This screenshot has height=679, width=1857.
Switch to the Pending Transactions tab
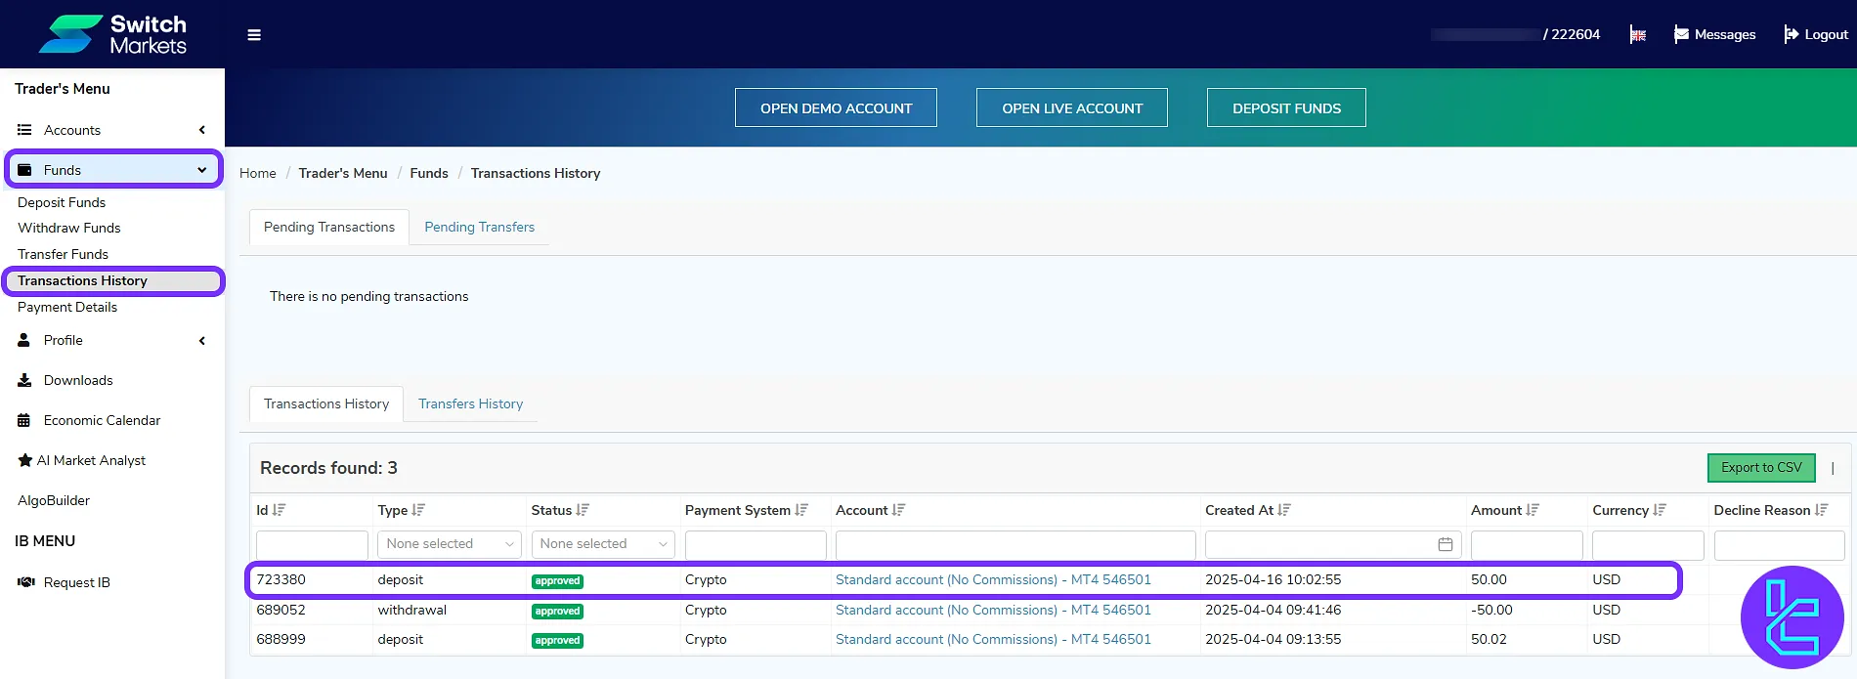329,227
